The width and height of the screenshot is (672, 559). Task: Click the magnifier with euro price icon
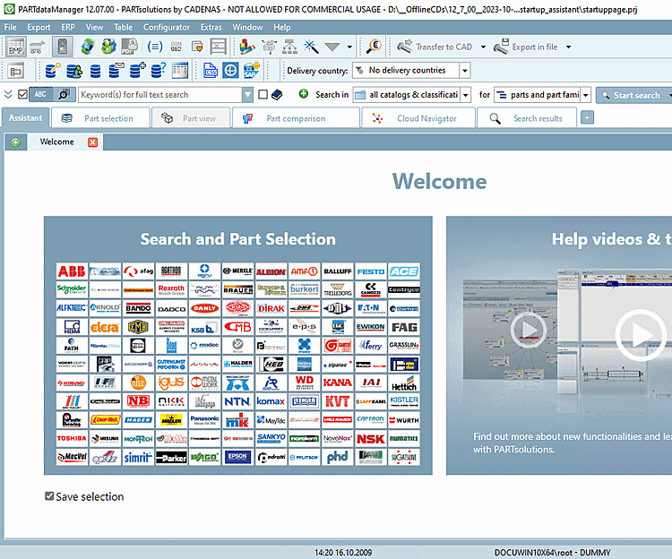375,47
